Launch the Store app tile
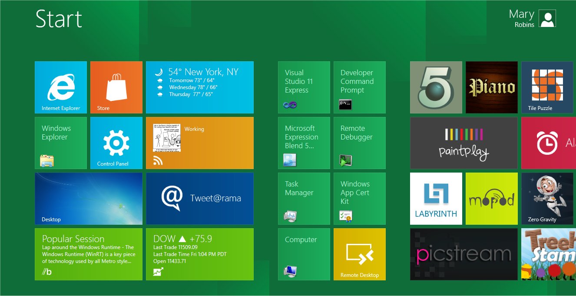 point(116,87)
